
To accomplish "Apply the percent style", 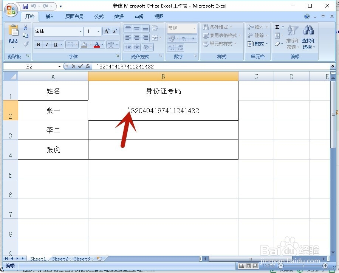I will [x=184, y=39].
